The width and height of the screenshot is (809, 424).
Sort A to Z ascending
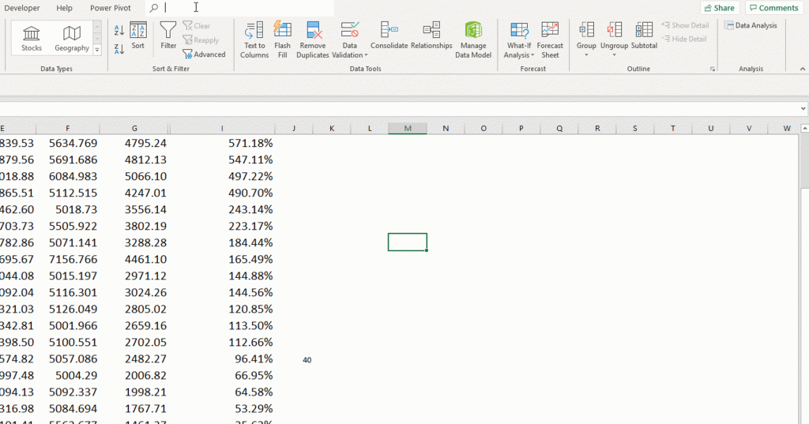pos(119,31)
